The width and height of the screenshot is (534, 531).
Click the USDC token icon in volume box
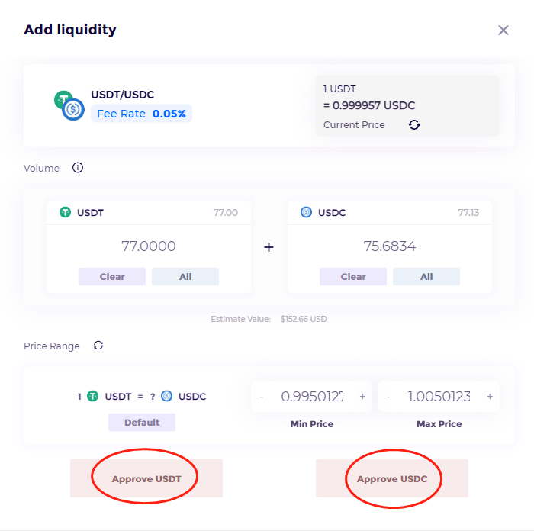[x=307, y=213]
